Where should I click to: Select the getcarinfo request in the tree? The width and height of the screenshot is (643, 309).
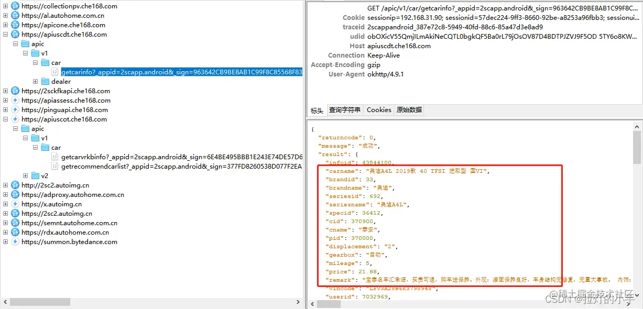182,72
